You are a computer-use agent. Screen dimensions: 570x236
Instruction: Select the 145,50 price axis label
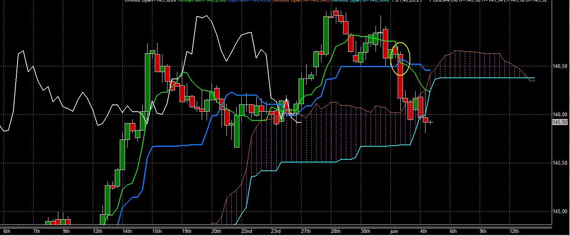coord(560,163)
